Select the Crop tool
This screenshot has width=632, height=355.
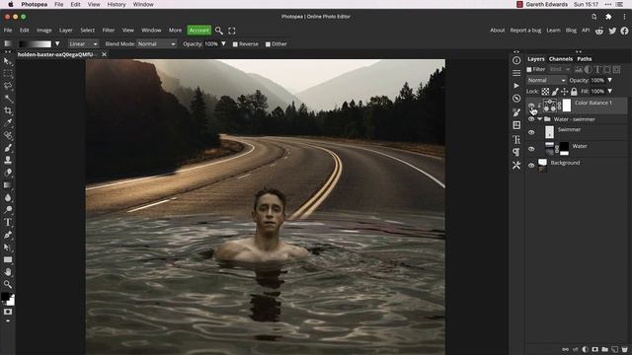7,110
